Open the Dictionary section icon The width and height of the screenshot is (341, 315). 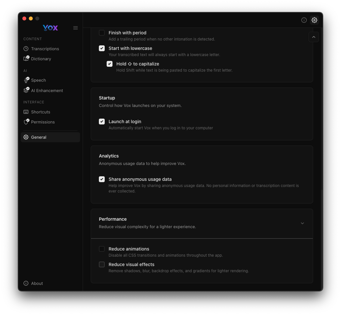coord(26,59)
